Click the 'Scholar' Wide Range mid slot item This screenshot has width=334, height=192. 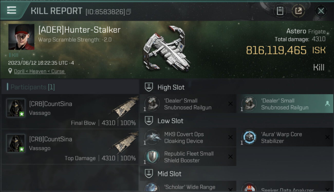(x=188, y=187)
